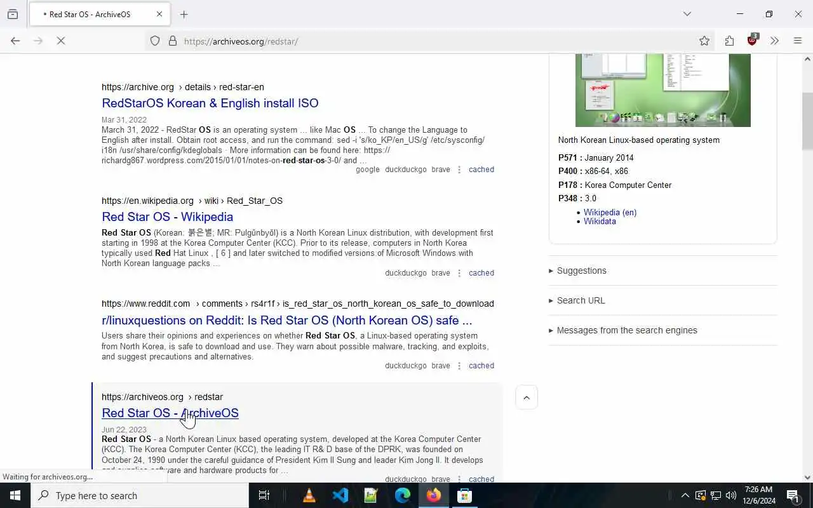Image resolution: width=813 pixels, height=508 pixels.
Task: Open Visual Studio Code from taskbar
Action: (340, 495)
